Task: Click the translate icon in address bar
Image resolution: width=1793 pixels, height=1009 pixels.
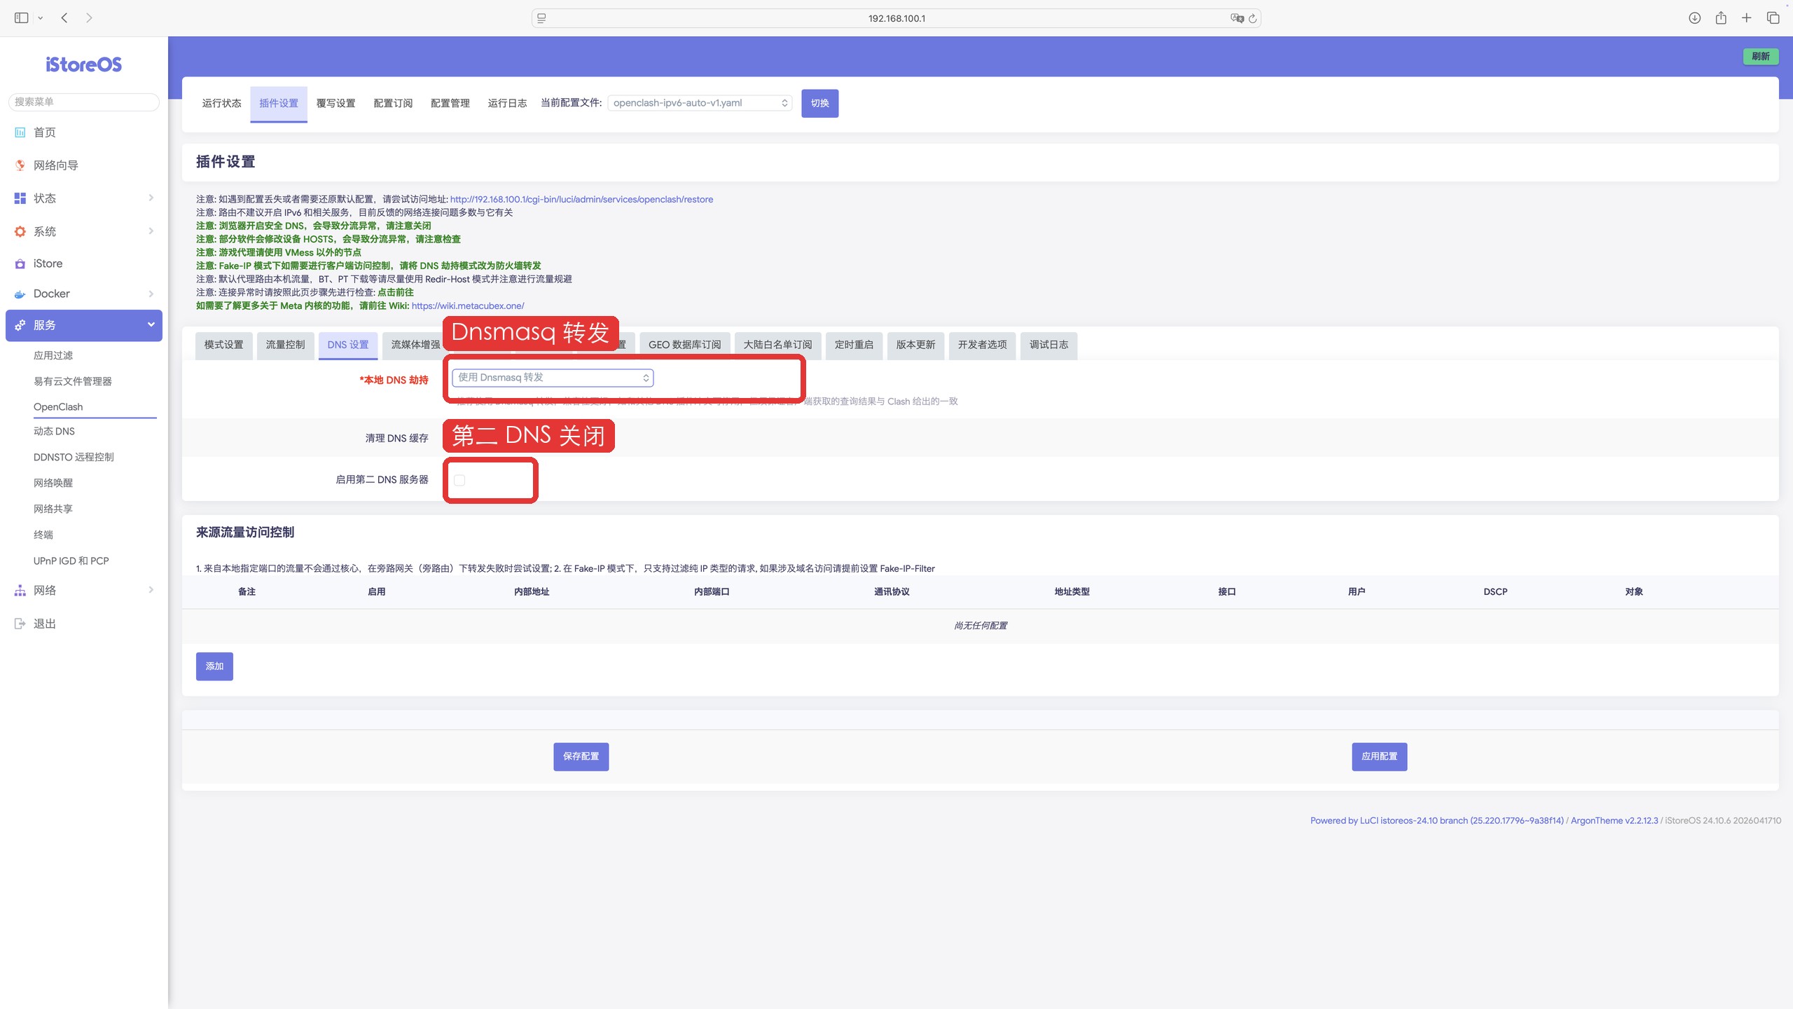Action: click(1237, 18)
